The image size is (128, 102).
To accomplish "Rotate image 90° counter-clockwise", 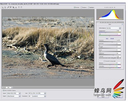I will [19, 7].
